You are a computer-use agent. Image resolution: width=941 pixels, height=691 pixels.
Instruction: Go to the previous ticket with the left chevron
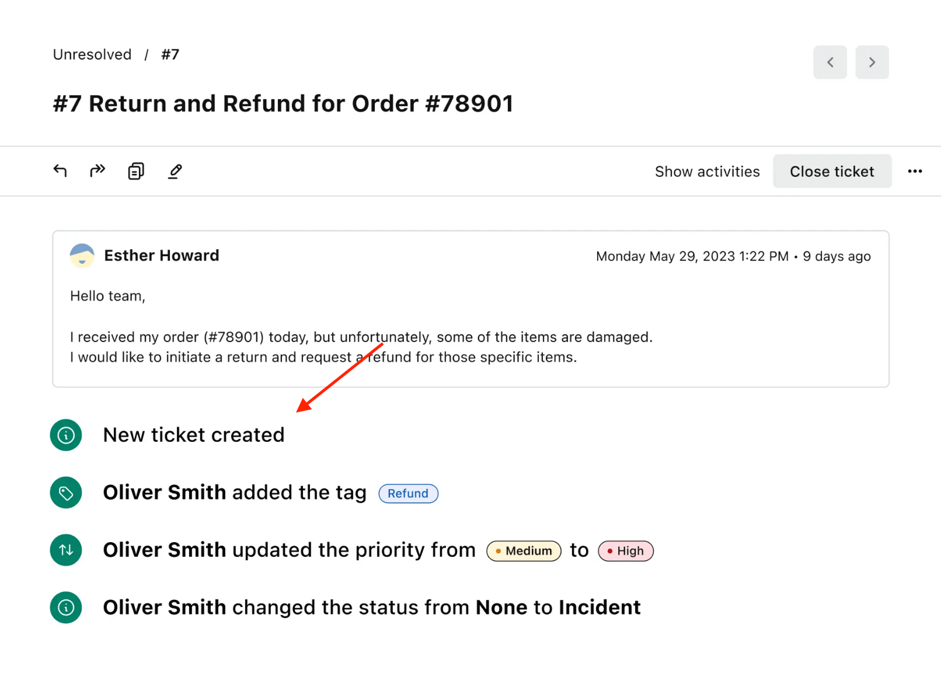[830, 62]
